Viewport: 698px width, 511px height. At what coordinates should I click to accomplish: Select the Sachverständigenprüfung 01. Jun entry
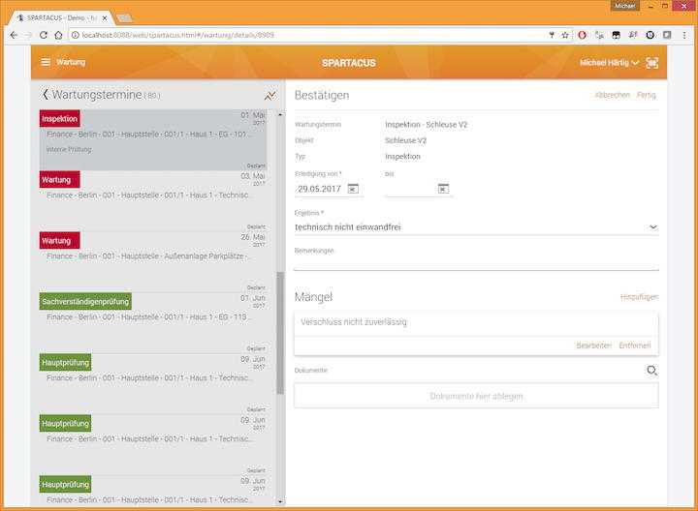pos(153,322)
